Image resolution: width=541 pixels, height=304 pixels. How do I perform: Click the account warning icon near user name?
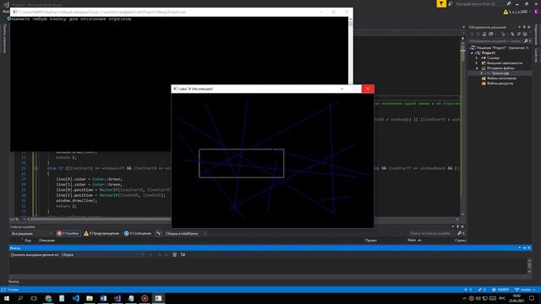(x=505, y=12)
